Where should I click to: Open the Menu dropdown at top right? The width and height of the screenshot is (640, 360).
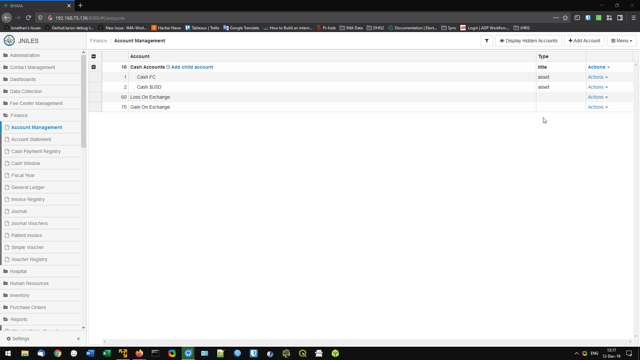point(621,40)
